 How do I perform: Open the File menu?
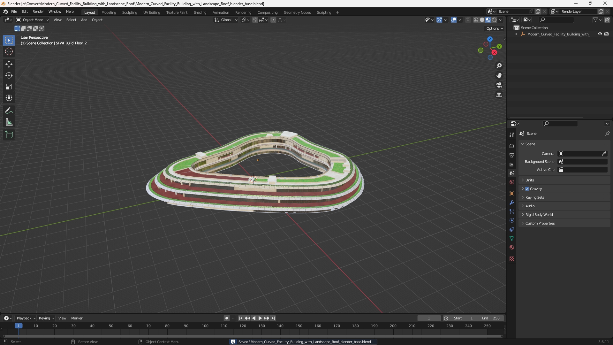coord(14,11)
